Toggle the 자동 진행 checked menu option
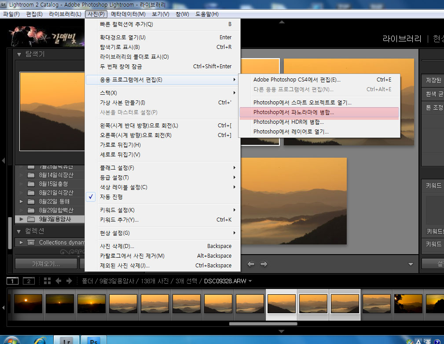444x344 pixels. [111, 197]
